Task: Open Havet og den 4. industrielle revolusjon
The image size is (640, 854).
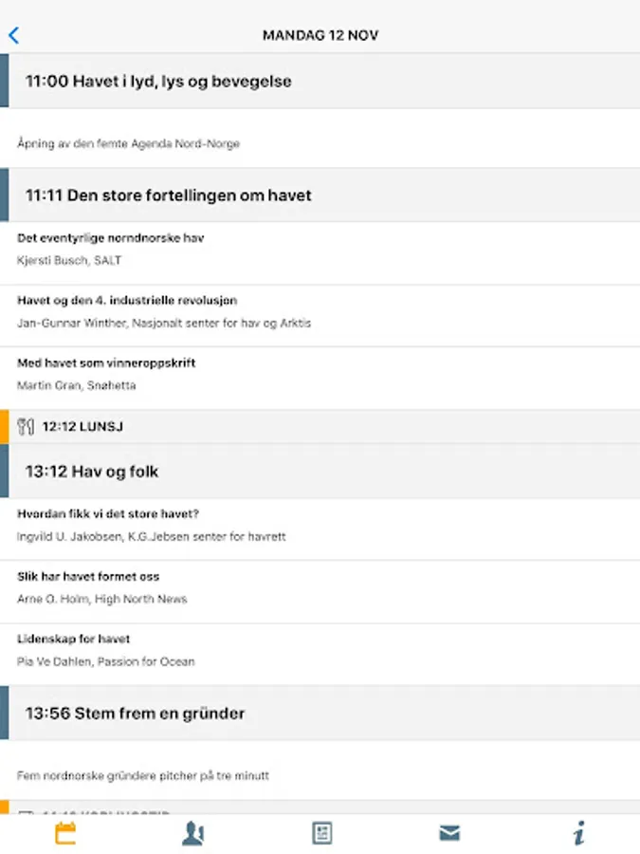Action: click(x=127, y=300)
